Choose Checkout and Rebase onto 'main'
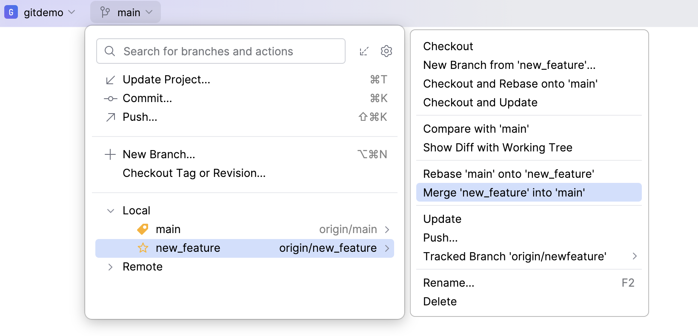 pos(510,84)
